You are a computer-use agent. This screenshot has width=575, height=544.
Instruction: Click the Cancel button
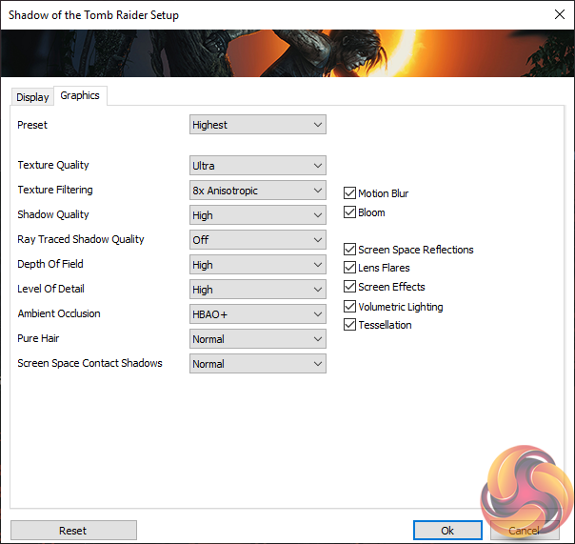(x=525, y=531)
